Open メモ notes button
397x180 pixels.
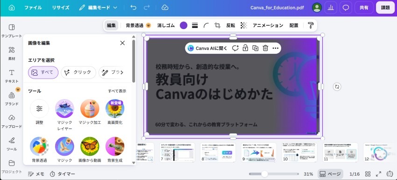click(36, 174)
